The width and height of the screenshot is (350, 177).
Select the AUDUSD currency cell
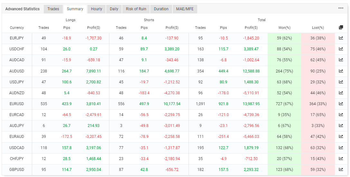click(17, 71)
